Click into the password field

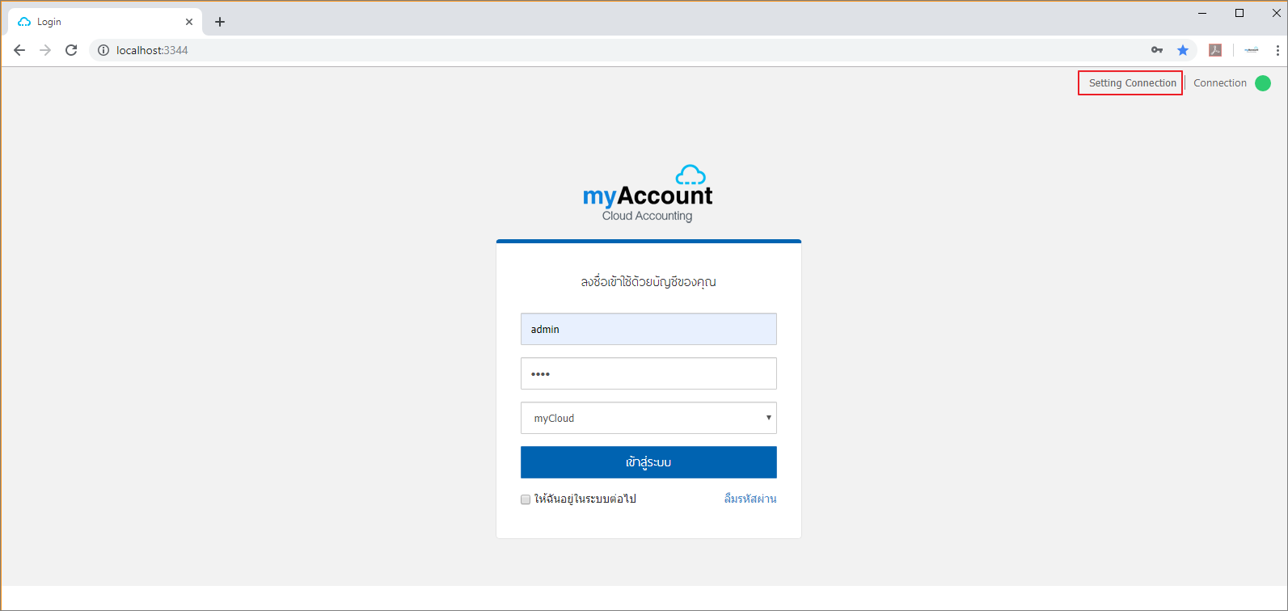(648, 373)
